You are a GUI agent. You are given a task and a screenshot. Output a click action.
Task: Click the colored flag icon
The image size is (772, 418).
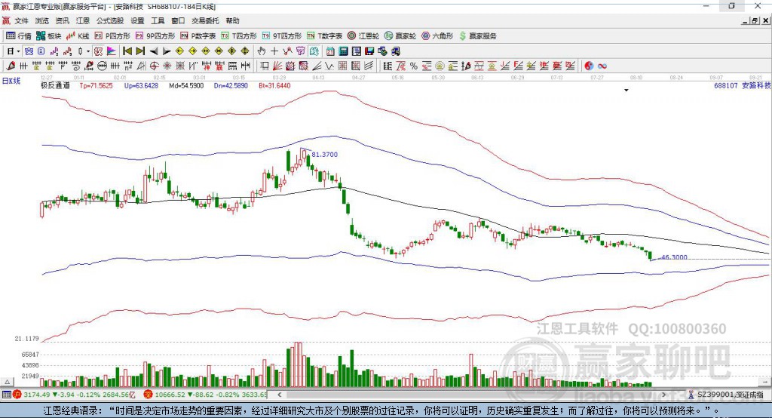[112, 51]
